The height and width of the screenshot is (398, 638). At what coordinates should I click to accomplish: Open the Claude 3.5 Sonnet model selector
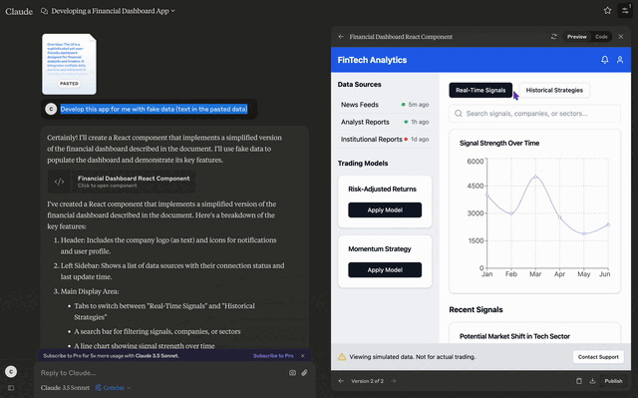(x=65, y=387)
